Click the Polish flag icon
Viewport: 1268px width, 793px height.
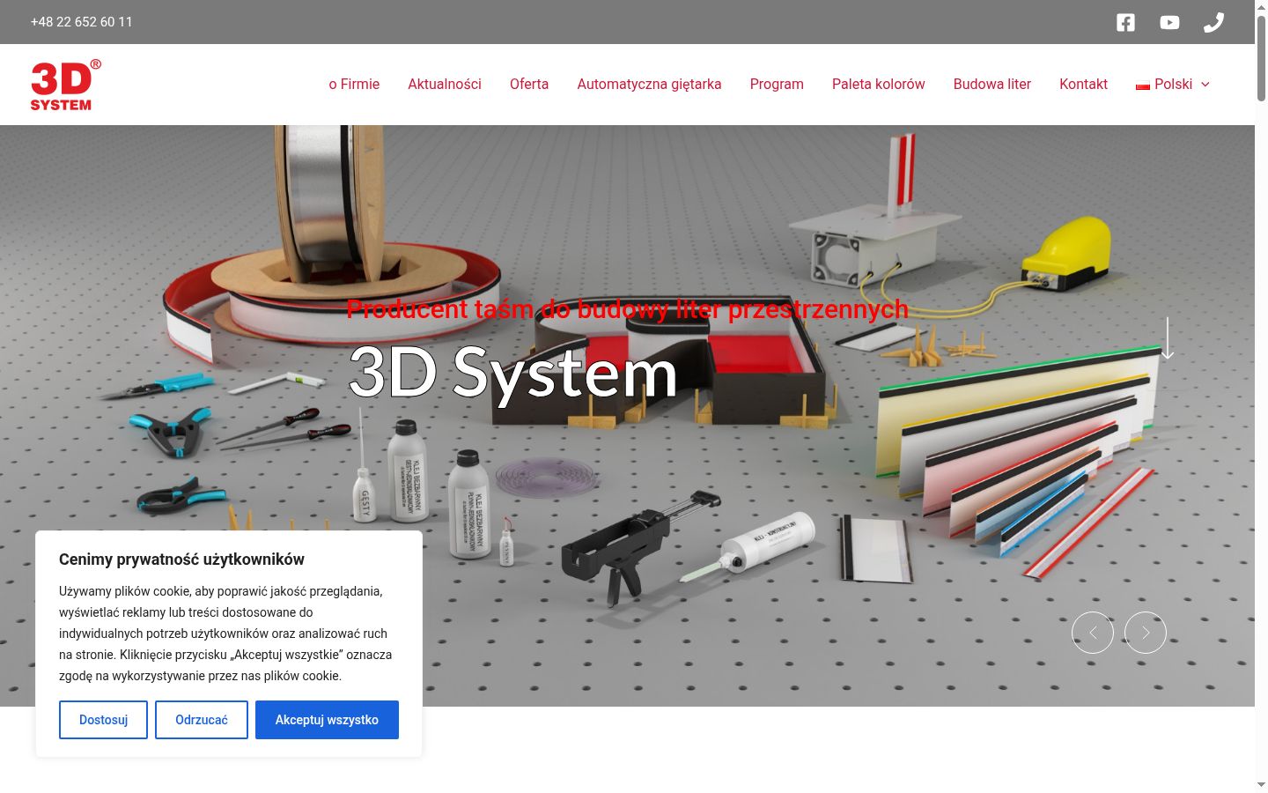pyautogui.click(x=1143, y=85)
